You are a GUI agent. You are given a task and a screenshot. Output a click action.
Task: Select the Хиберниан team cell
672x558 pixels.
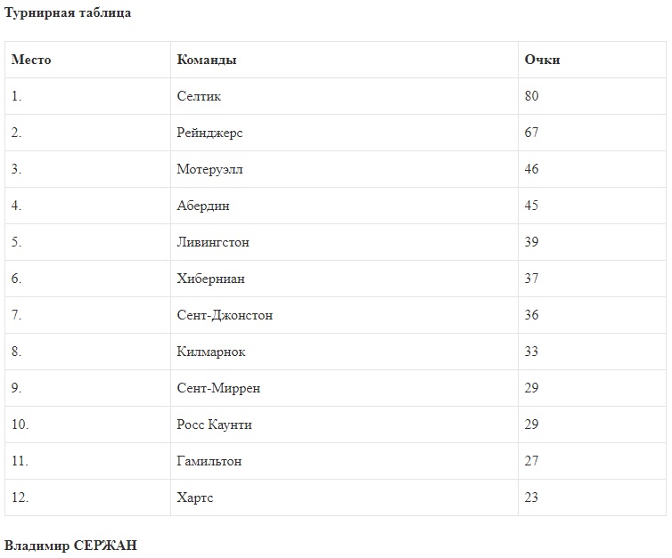tap(210, 279)
